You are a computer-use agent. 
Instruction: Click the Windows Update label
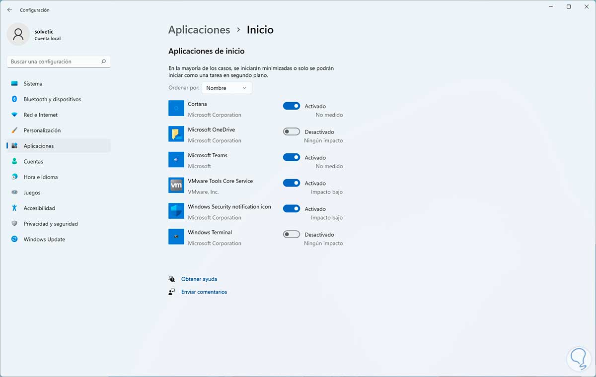click(x=44, y=239)
